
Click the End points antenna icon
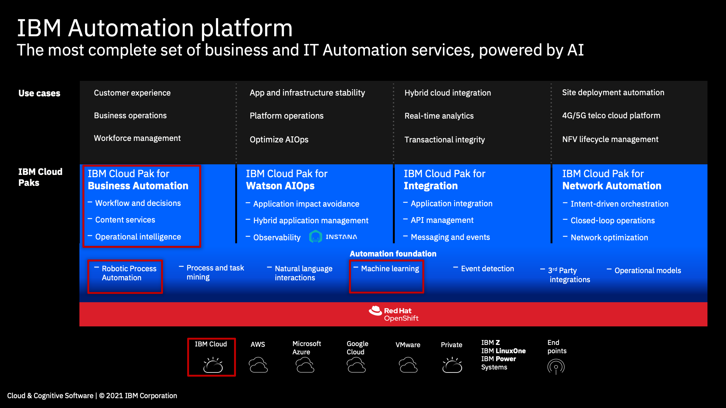coord(556,366)
